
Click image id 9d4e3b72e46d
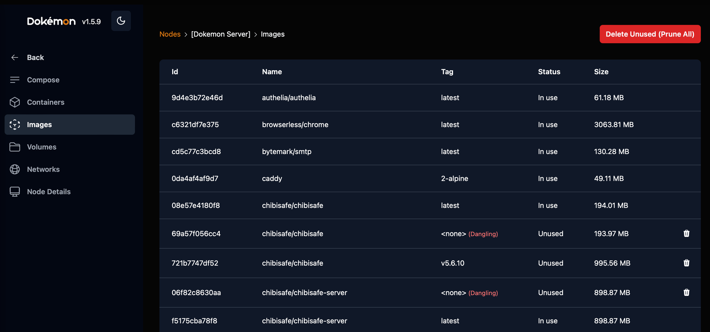tap(197, 97)
